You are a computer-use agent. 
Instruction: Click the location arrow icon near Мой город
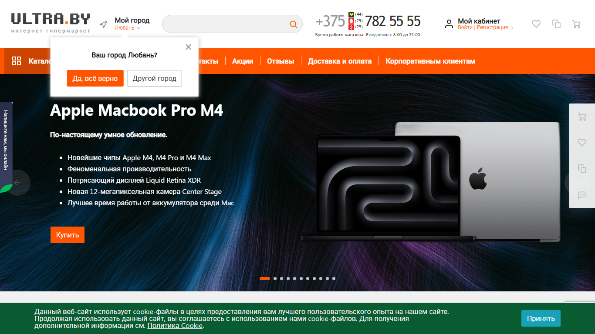coord(103,24)
